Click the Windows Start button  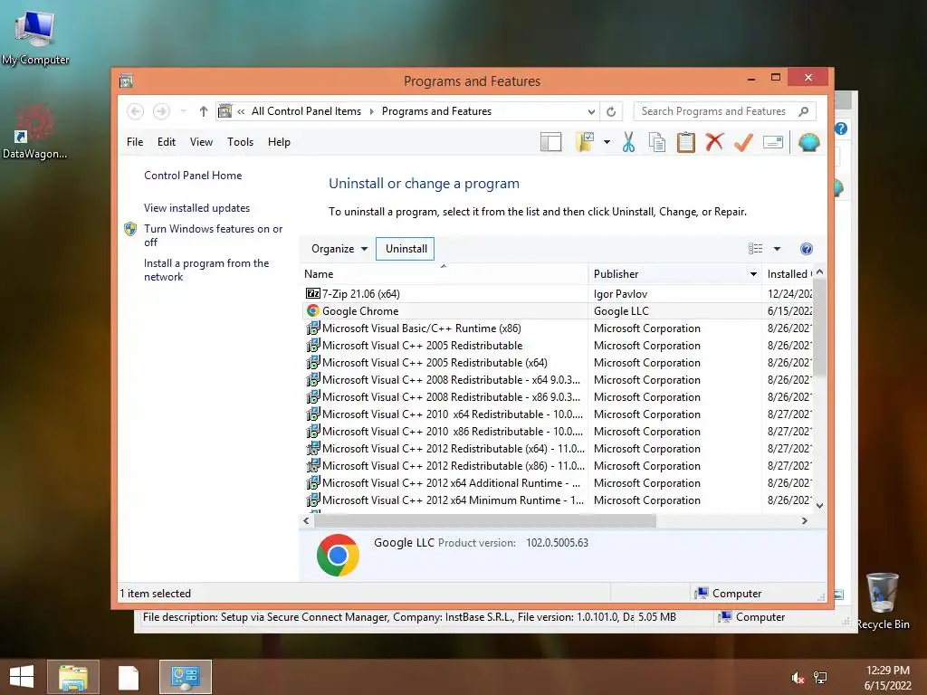22,677
